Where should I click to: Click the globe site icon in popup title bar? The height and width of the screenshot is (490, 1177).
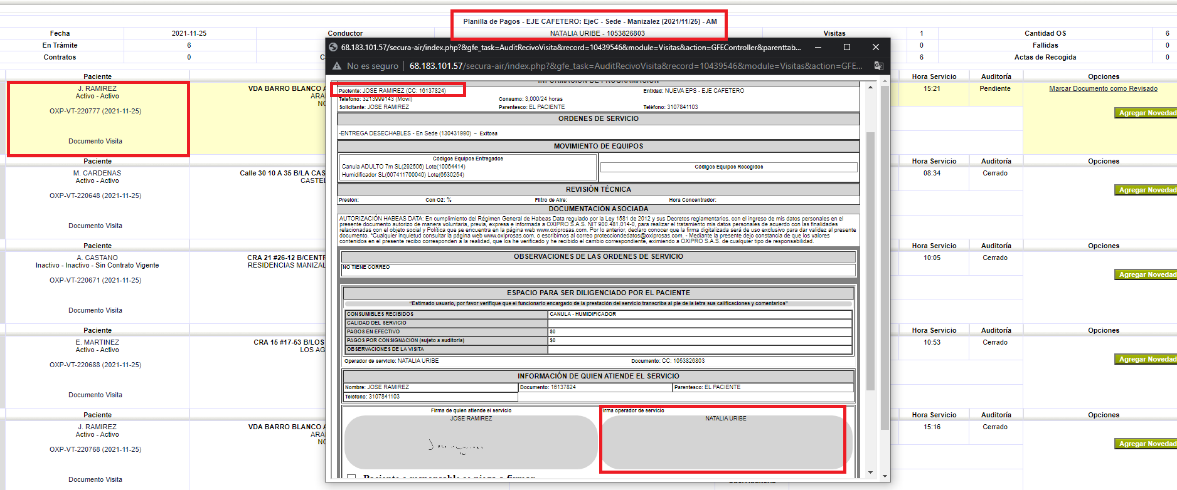click(333, 47)
